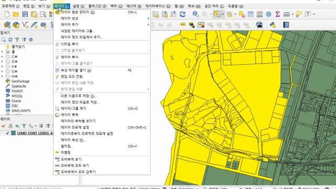
Task: Choose 스타일 복사 from menu
Action: tap(102, 44)
